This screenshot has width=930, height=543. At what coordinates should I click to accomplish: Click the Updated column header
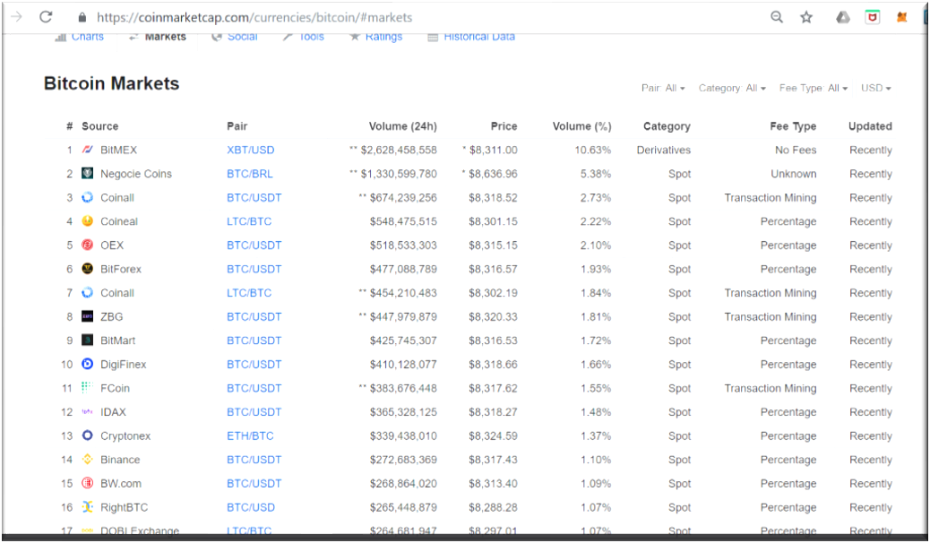tap(870, 126)
